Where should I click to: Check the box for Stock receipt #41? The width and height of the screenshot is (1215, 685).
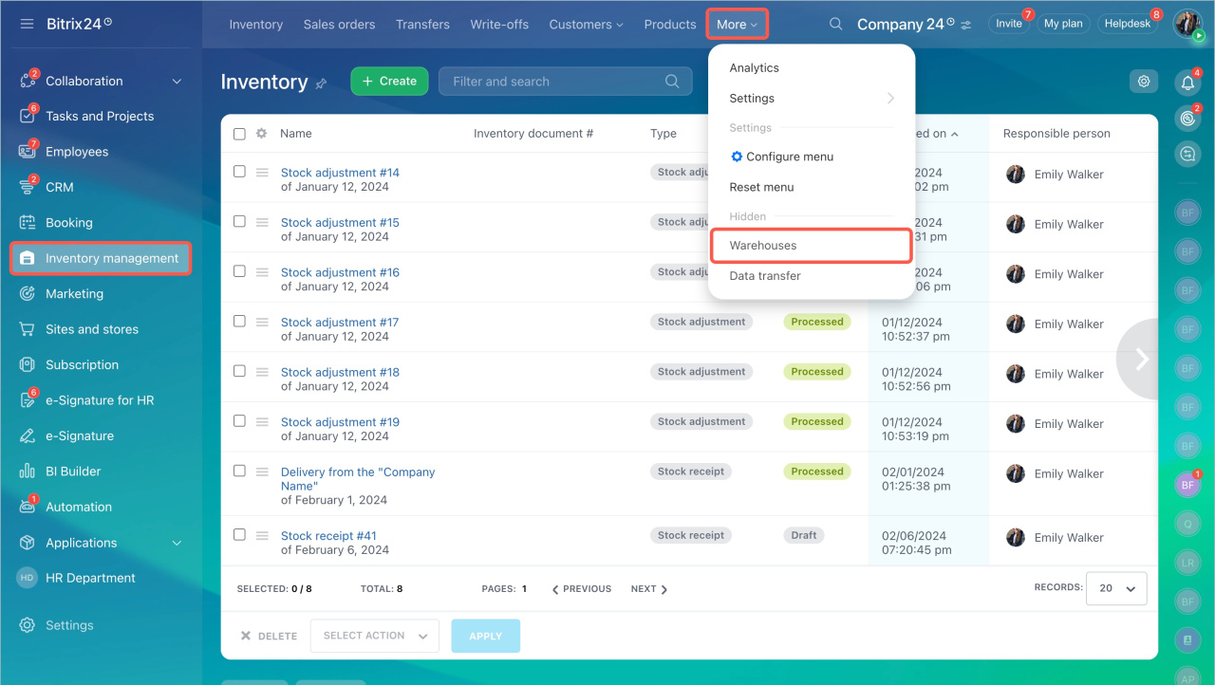pyautogui.click(x=239, y=534)
